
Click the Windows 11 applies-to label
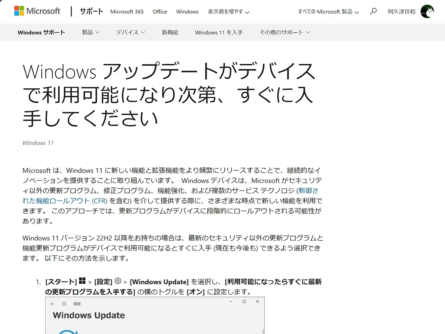tap(38, 143)
